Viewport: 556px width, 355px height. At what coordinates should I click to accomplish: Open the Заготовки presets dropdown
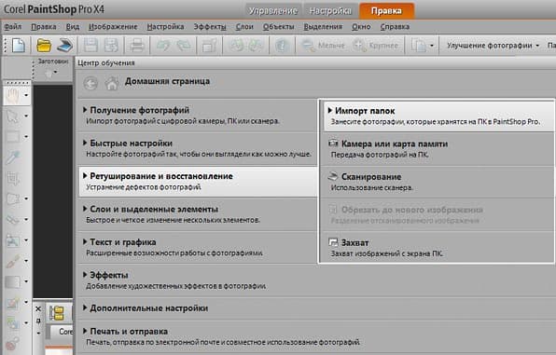coord(50,73)
